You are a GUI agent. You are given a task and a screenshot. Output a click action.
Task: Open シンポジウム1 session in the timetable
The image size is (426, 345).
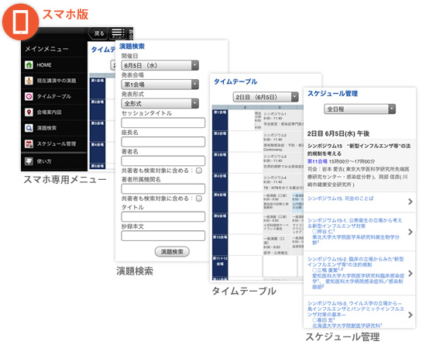pos(283,119)
